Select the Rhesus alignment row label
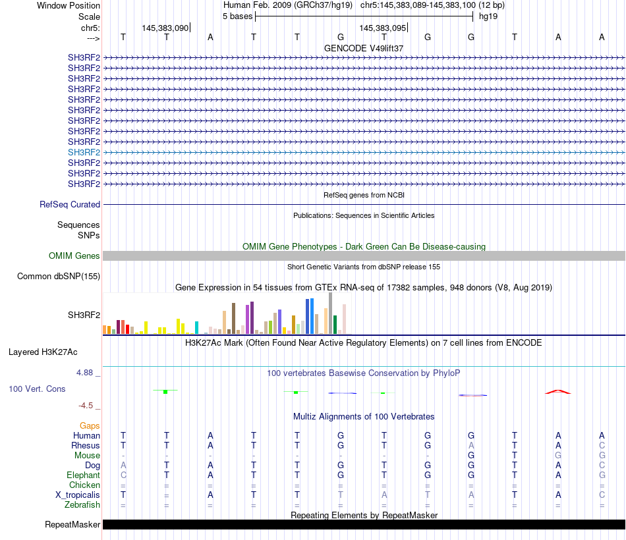Screen dimensions: 626x540 pyautogui.click(x=86, y=445)
